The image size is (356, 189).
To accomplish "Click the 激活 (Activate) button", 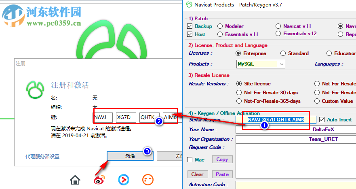I will tap(130, 156).
